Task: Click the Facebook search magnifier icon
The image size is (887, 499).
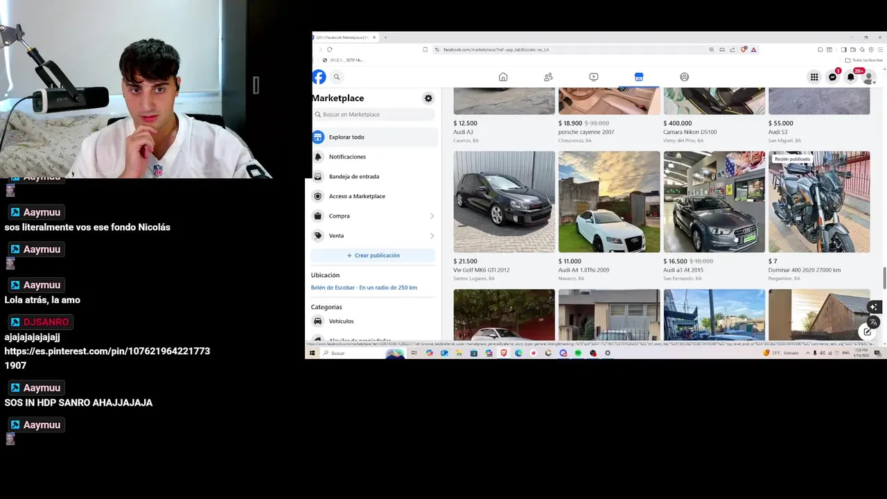Action: point(337,77)
